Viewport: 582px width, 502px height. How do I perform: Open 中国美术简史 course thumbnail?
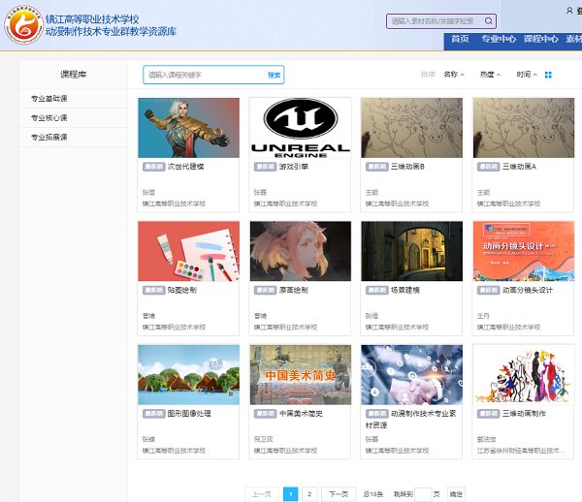[301, 375]
